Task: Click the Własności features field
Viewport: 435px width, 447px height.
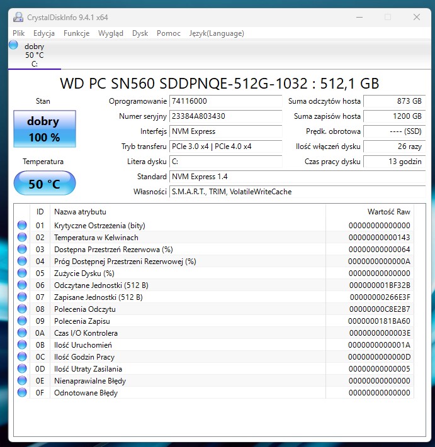Action: (x=297, y=192)
